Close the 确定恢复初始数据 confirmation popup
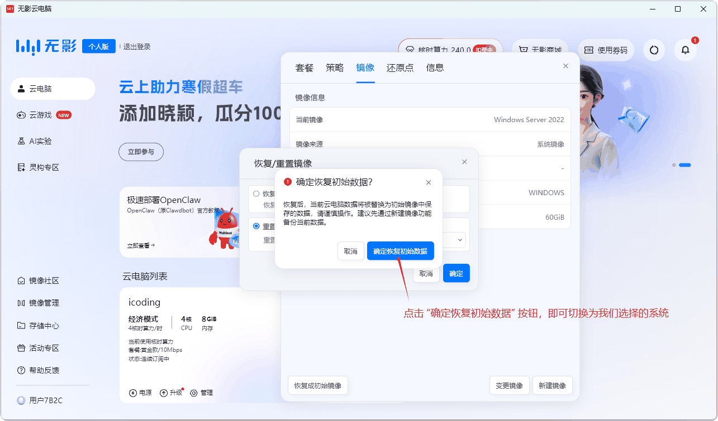Screen dimensions: 718x421 tap(429, 182)
